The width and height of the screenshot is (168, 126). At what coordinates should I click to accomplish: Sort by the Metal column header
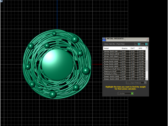click(x=112, y=48)
